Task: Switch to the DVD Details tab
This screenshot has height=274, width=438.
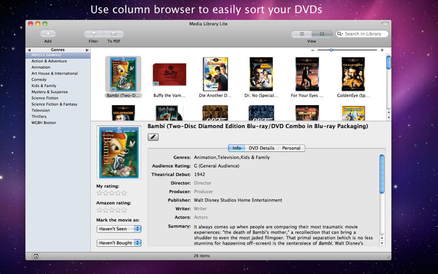Action: point(262,148)
